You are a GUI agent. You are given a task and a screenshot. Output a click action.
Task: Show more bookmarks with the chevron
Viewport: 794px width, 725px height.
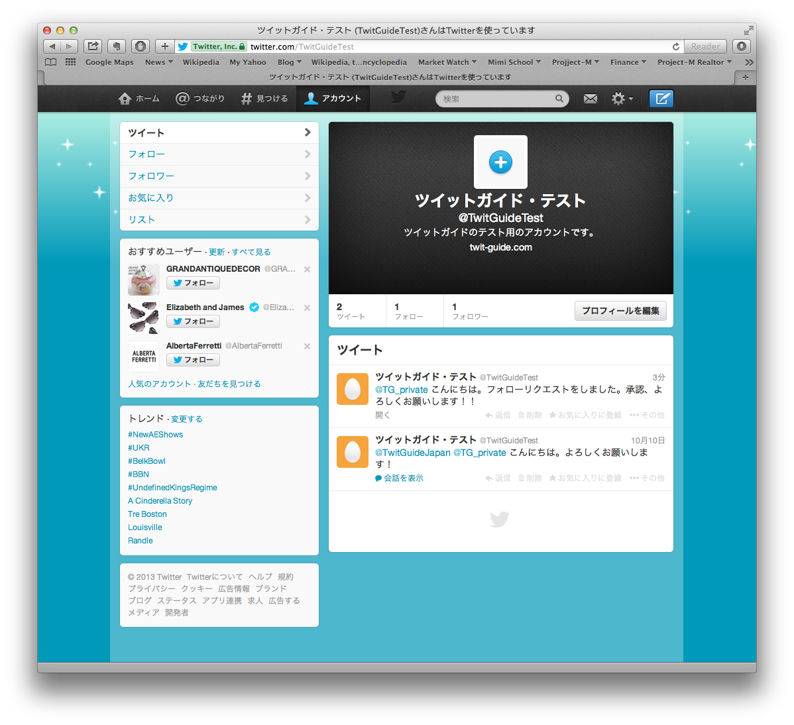pos(748,62)
